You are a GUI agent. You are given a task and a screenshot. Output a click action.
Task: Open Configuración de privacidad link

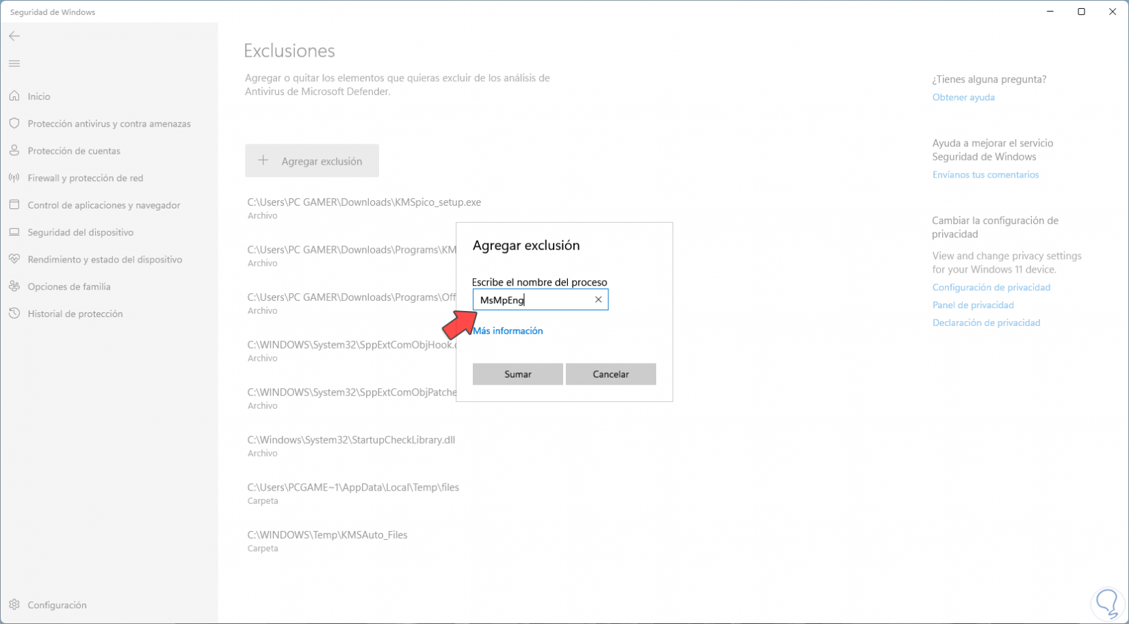click(991, 287)
